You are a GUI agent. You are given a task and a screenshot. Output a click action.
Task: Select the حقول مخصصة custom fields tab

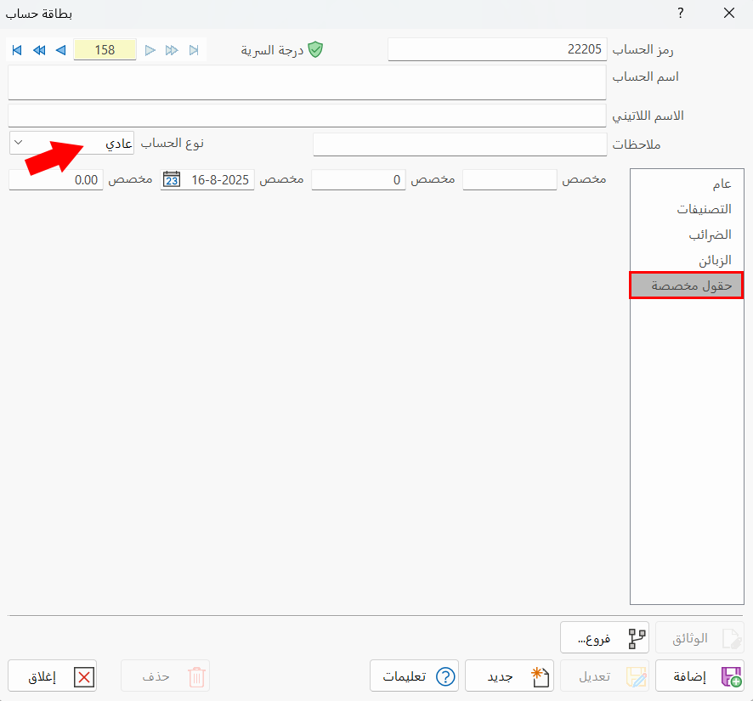687,285
